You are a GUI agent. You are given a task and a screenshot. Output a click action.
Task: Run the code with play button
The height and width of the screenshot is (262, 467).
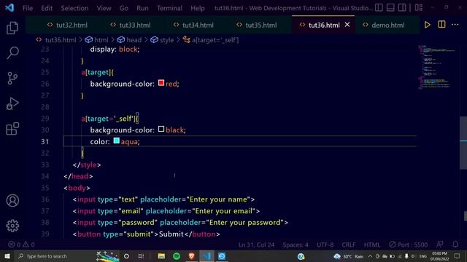click(x=428, y=25)
